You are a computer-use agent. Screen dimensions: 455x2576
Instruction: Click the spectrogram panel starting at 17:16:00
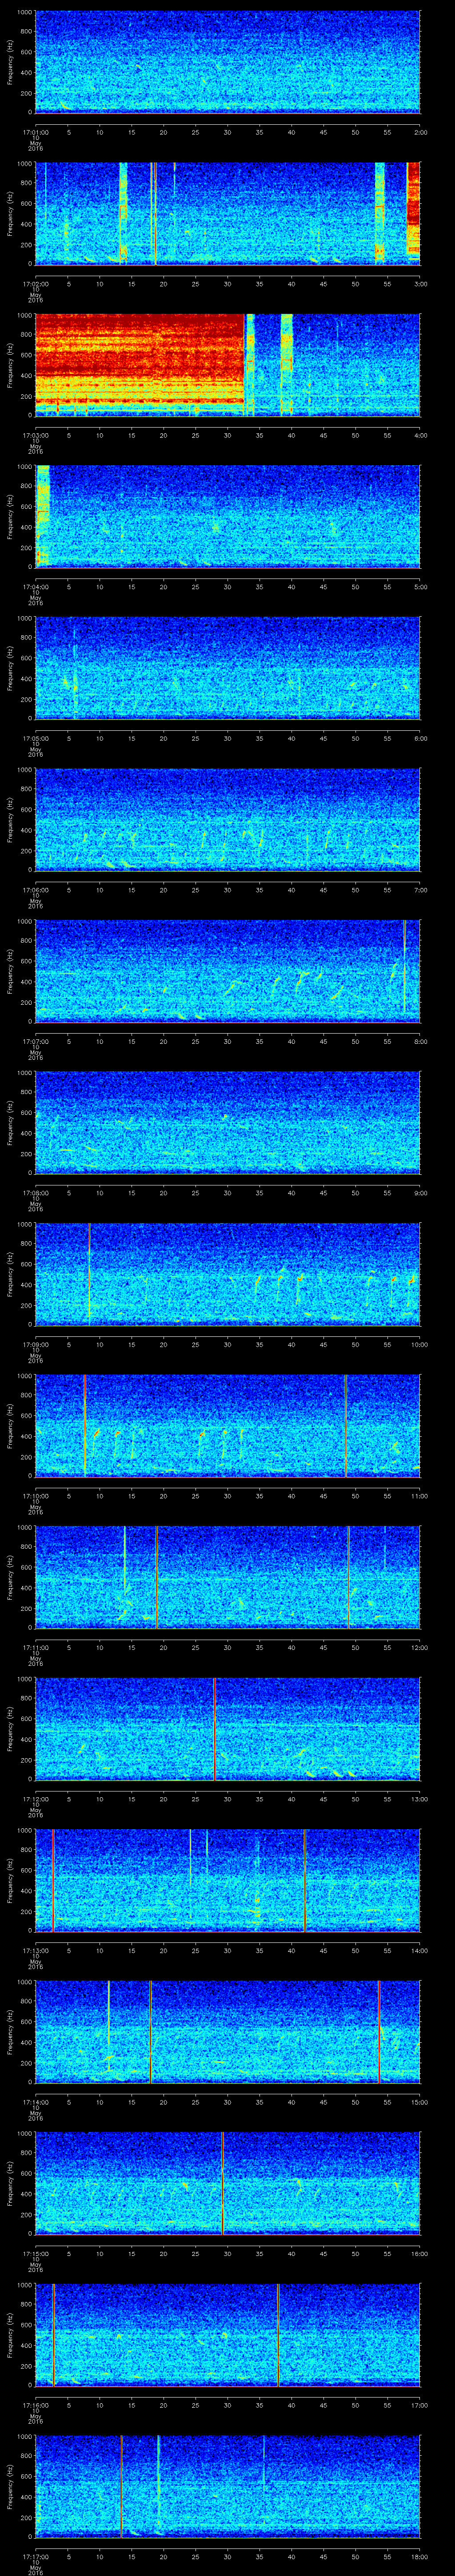point(227,2334)
